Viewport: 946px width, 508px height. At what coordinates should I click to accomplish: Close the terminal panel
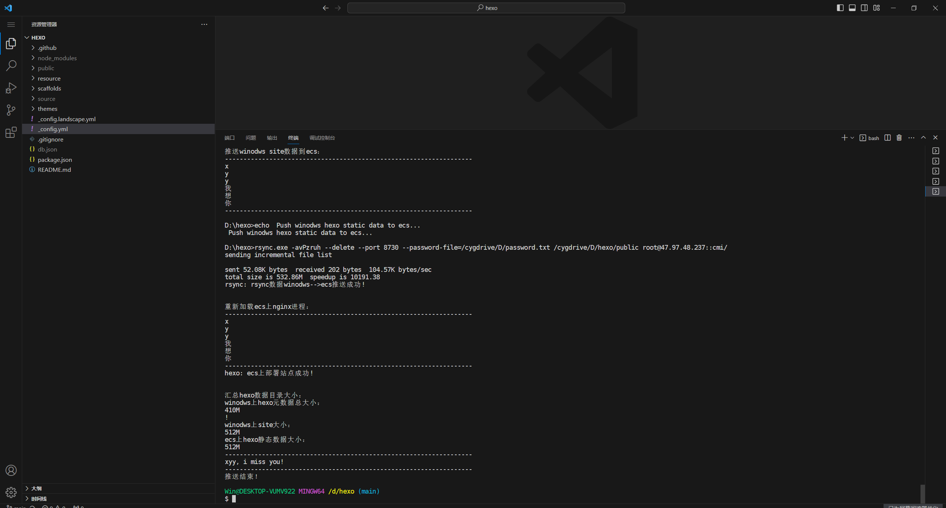tap(935, 137)
